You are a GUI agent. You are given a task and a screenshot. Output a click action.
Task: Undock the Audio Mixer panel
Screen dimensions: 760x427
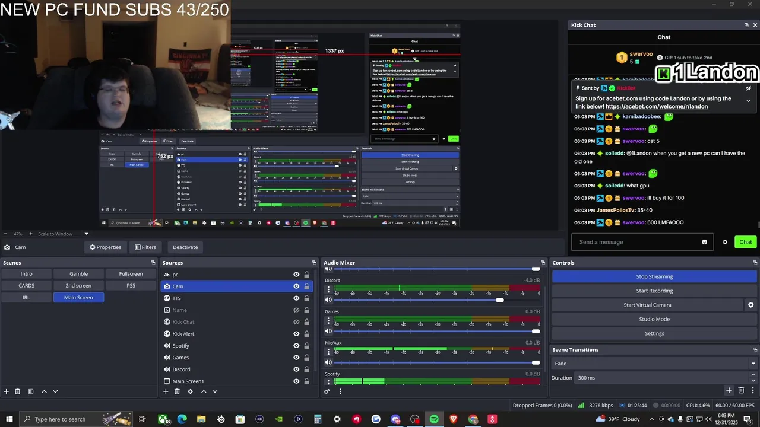tap(543, 263)
